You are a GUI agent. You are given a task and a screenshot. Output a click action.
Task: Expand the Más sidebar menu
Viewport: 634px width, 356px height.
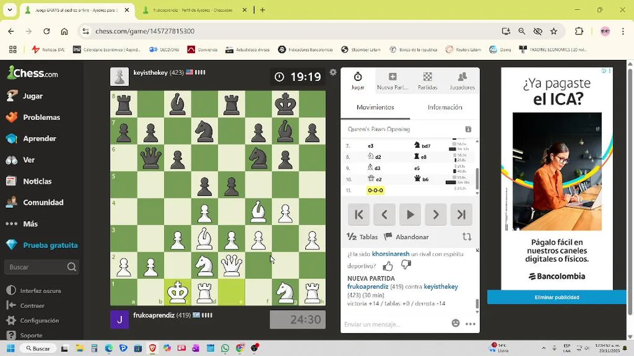tap(22, 223)
